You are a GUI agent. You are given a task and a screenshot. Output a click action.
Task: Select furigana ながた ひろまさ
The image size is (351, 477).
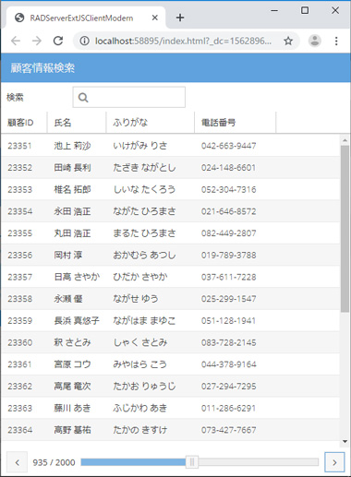click(x=144, y=211)
